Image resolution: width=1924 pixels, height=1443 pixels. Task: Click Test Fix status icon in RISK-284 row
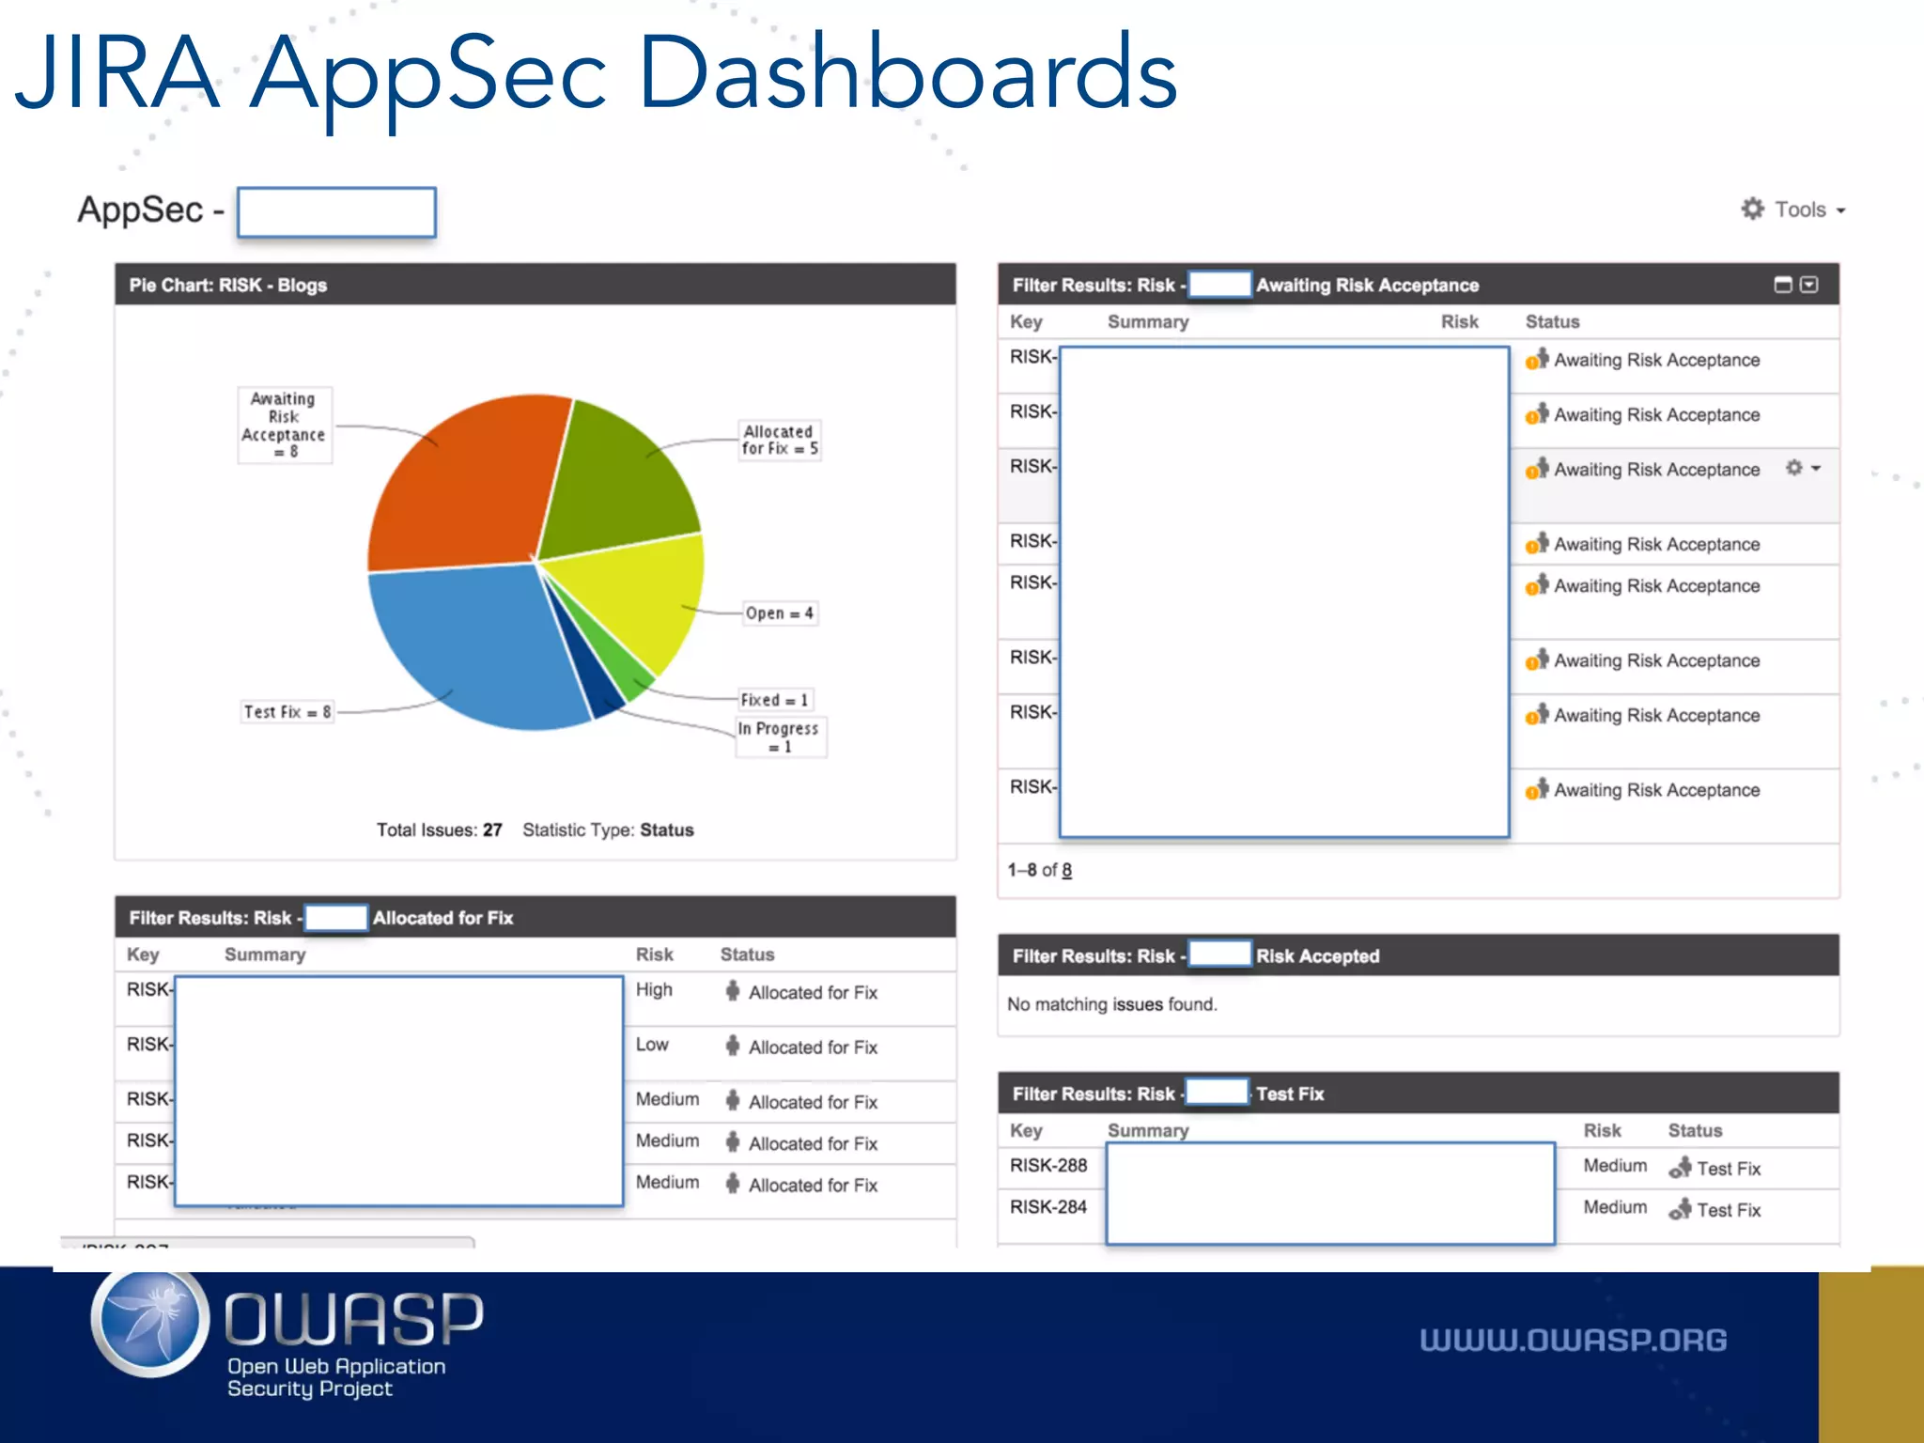(x=1680, y=1209)
